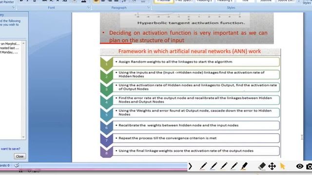The height and width of the screenshot is (175, 312).
Task: Expand the Styles gallery scroll arrows
Action: tap(299, 1)
